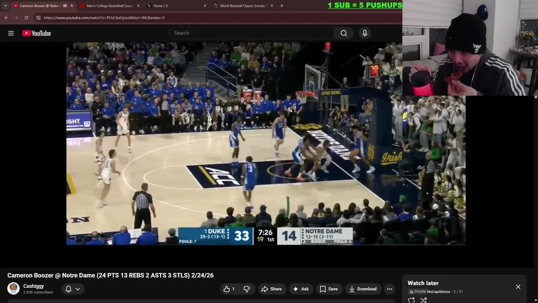The image size is (538, 303).
Task: Close the Men's College Basketball Scores tab
Action: click(138, 6)
